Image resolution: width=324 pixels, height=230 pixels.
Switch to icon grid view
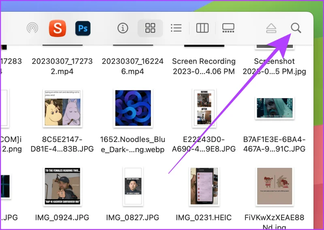[150, 28]
